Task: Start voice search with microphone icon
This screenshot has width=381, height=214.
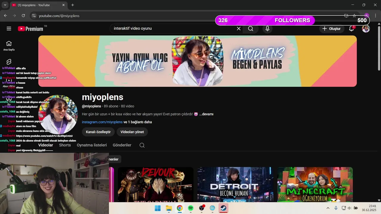Action: click(x=267, y=29)
